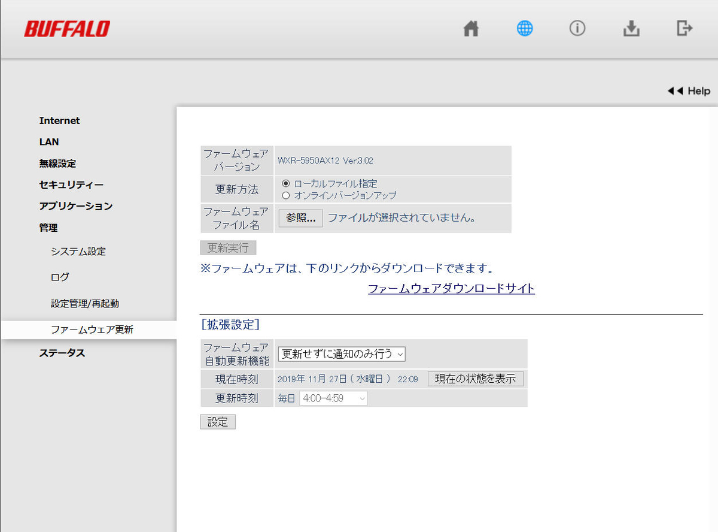Viewport: 718px width, 532px height.
Task: Select オンラインバージョンアップ radio button
Action: [x=285, y=195]
